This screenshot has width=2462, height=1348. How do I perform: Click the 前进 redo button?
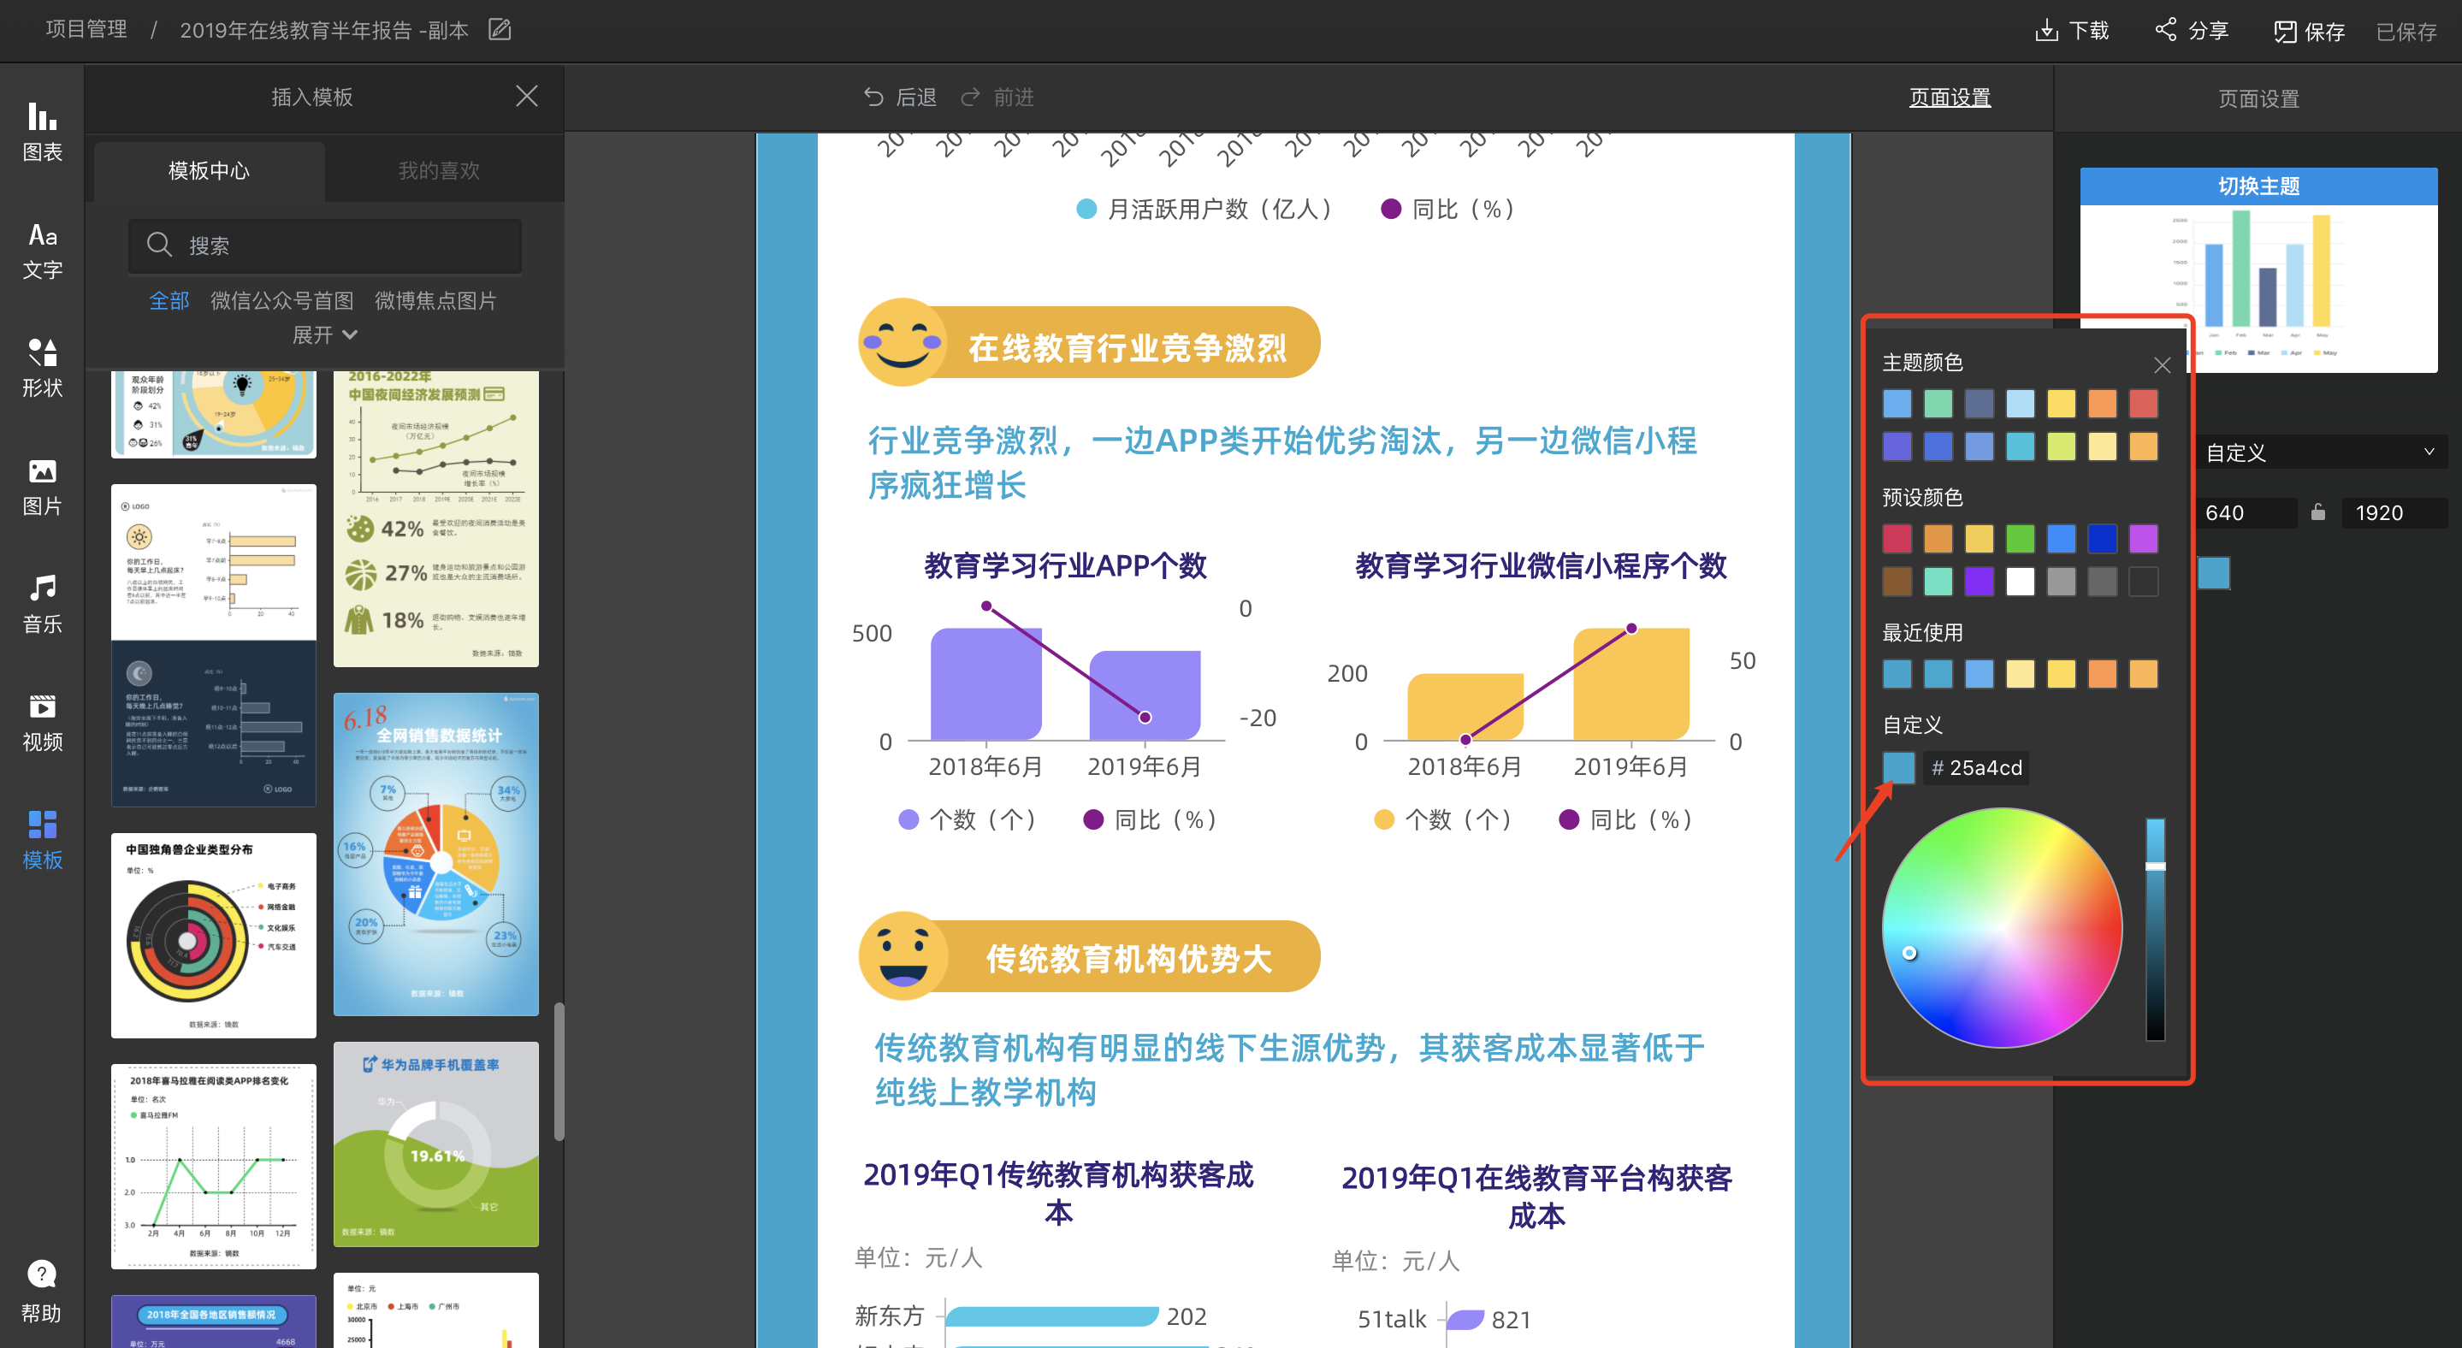[x=997, y=98]
